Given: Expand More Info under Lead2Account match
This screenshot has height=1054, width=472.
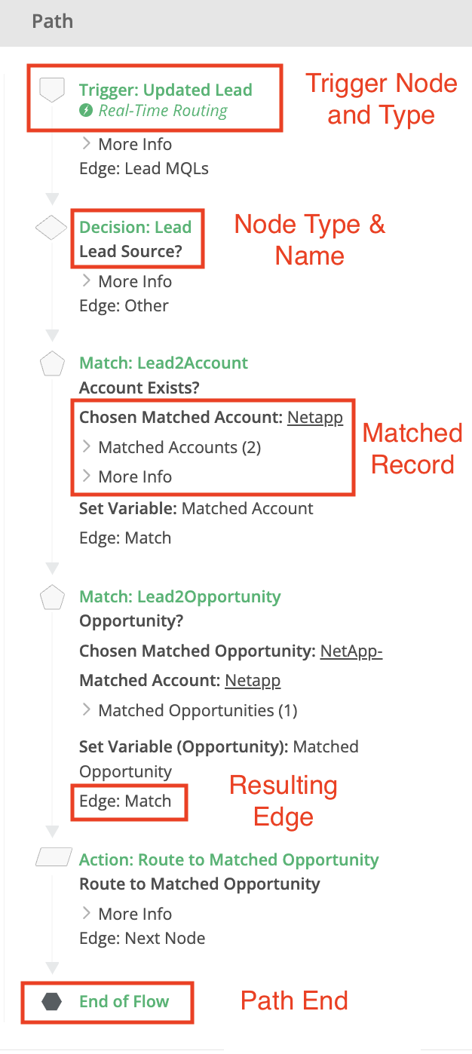Looking at the screenshot, I should [126, 476].
